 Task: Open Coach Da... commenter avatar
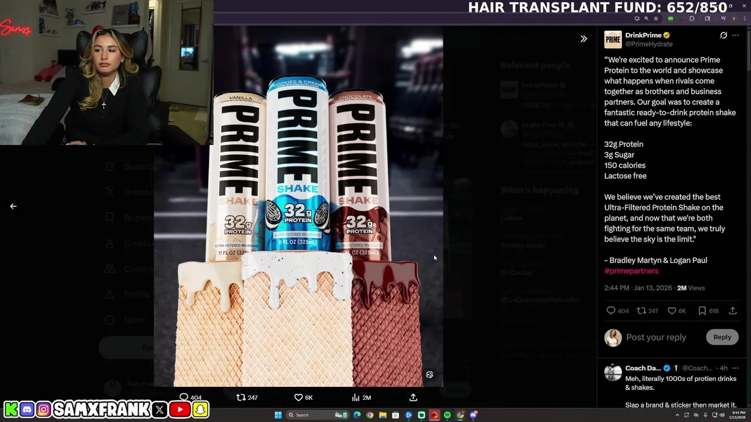613,373
